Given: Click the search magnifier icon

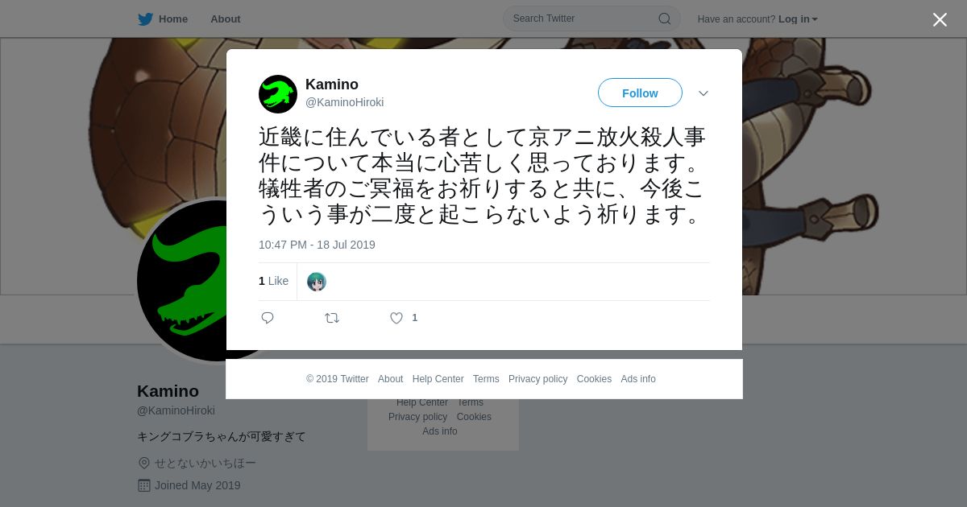Looking at the screenshot, I should 665,19.
